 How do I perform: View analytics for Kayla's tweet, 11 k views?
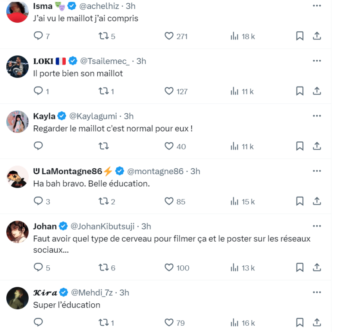[242, 146]
